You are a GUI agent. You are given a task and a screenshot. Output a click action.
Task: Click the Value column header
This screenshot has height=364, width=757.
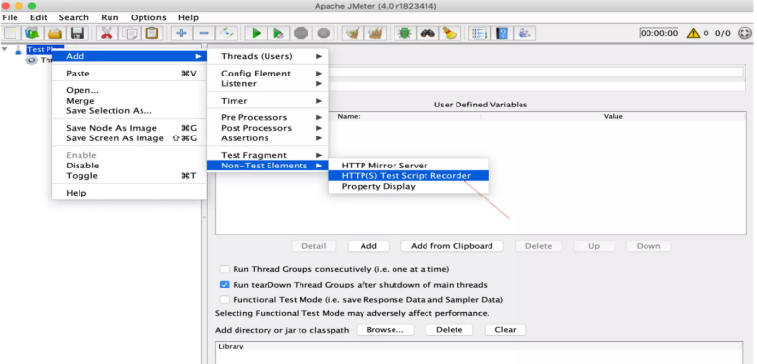614,117
